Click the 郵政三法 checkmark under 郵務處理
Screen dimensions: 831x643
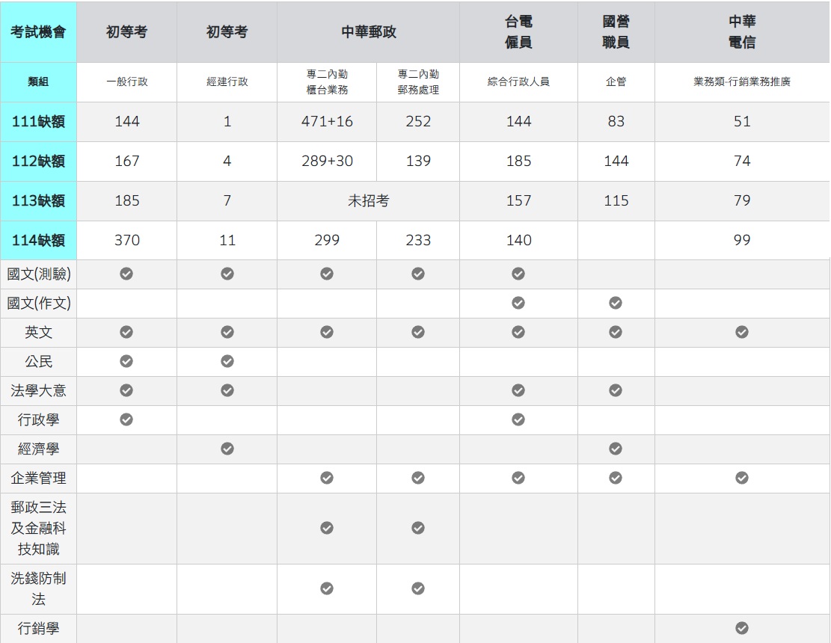418,528
